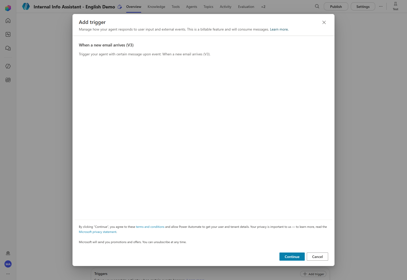Open the Tools sidebar icon

tap(8, 66)
